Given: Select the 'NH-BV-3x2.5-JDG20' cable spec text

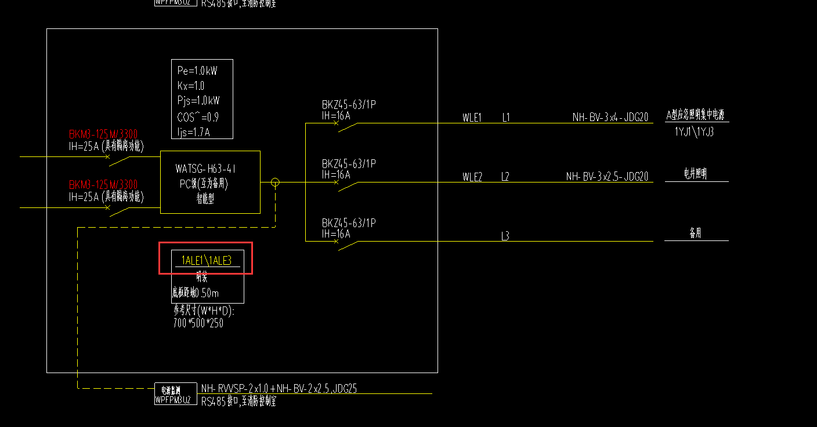Looking at the screenshot, I should pyautogui.click(x=607, y=177).
